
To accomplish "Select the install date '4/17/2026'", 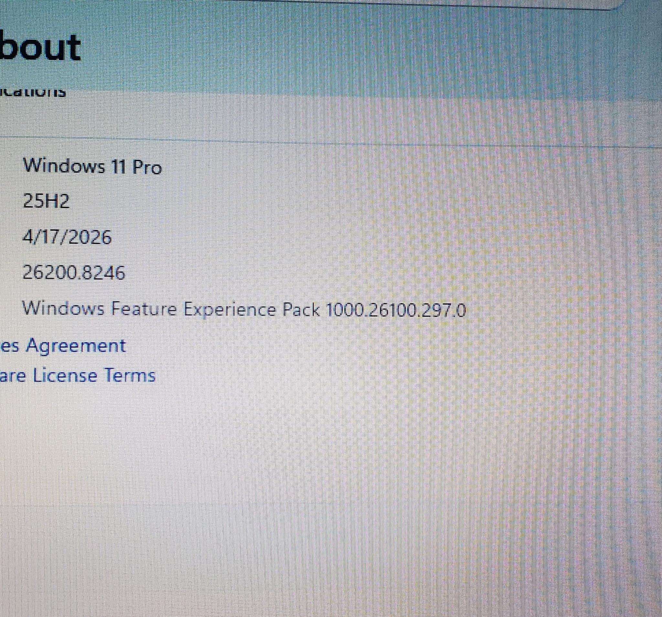I will pos(67,237).
